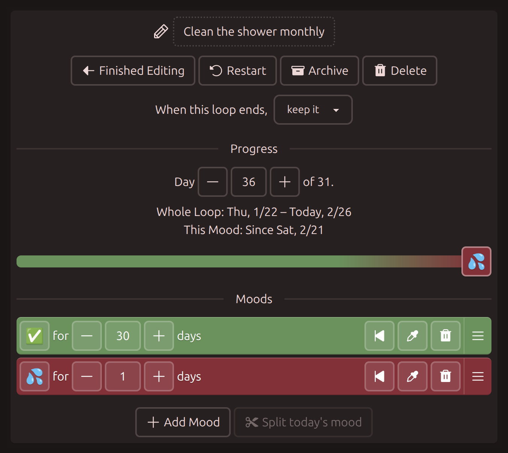Open color picker for green mood

click(413, 336)
